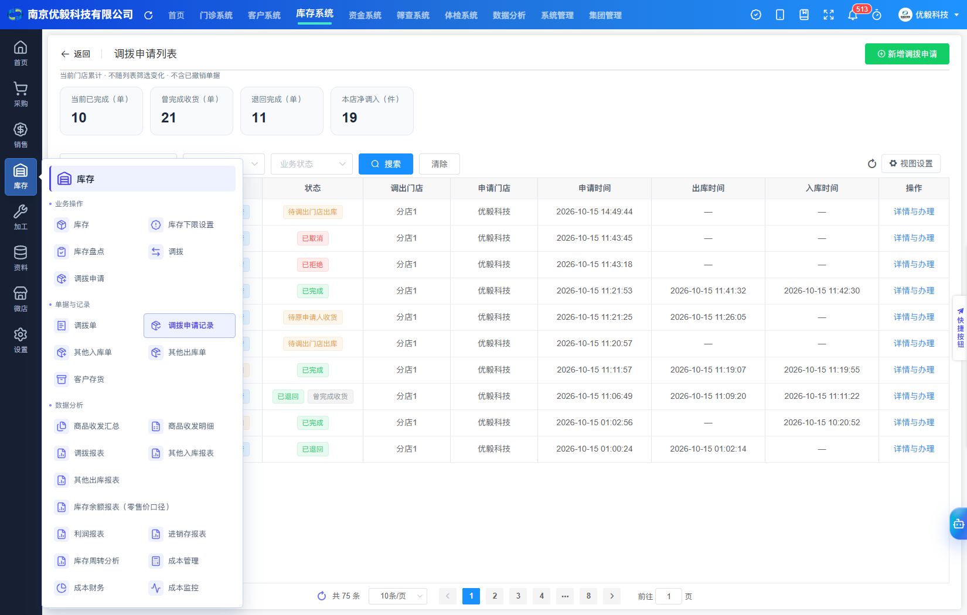Image resolution: width=967 pixels, height=615 pixels.
Task: Open the 微店 sidebar icon
Action: 21,299
